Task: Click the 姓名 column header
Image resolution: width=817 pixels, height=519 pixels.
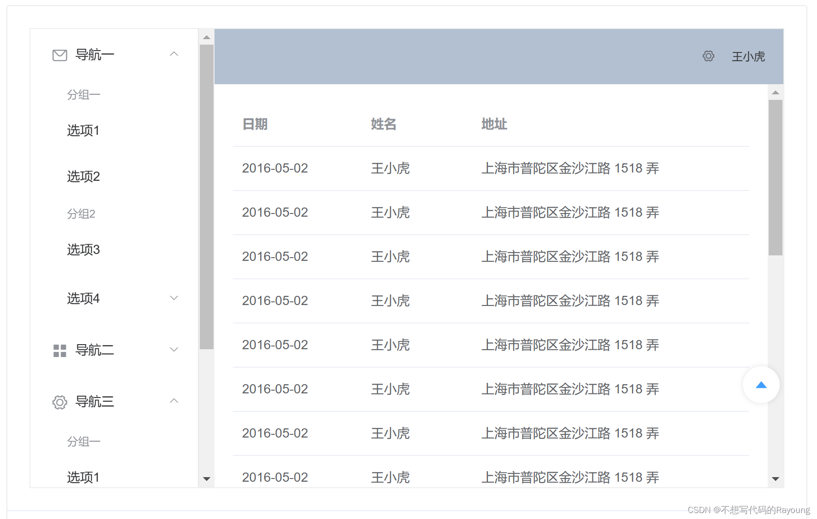Action: (x=384, y=124)
